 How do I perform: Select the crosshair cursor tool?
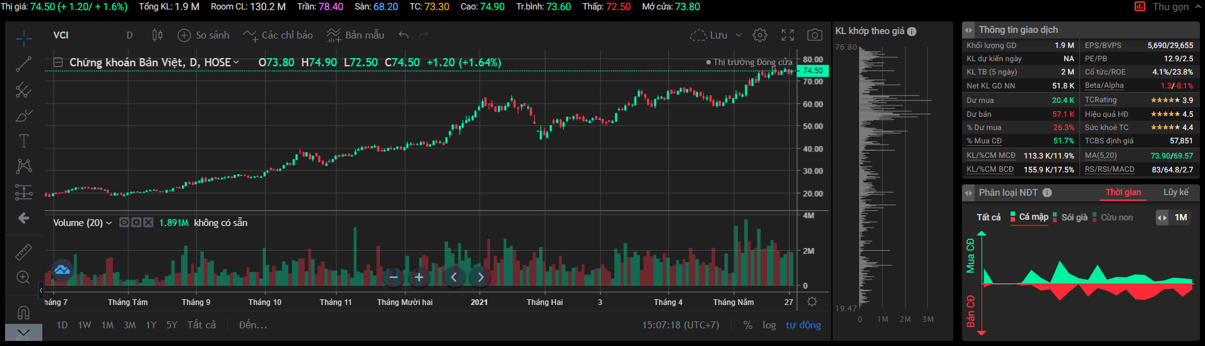(23, 39)
